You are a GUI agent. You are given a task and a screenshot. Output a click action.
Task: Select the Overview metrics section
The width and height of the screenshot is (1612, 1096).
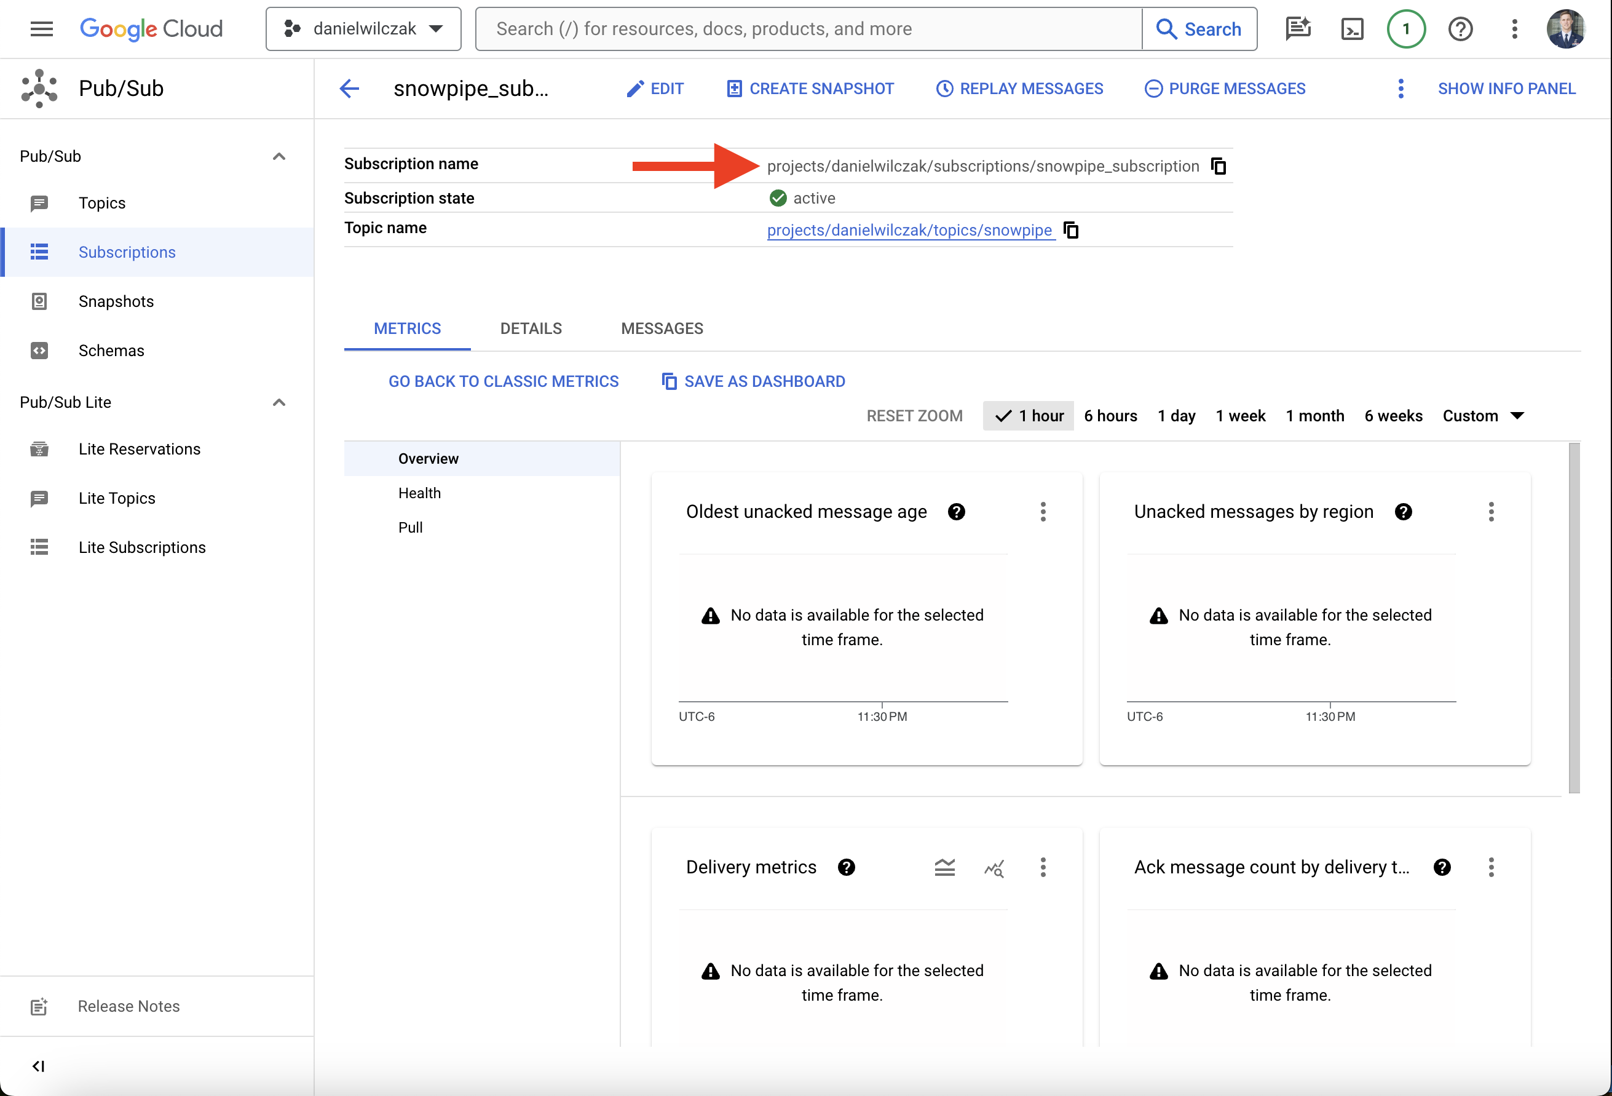point(481,459)
